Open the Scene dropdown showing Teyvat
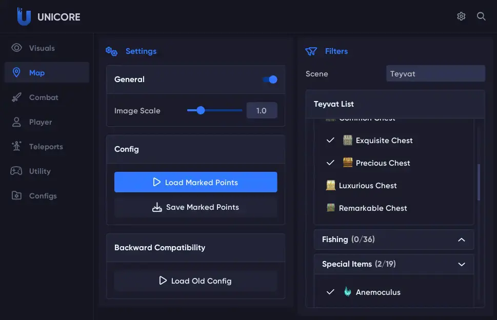The width and height of the screenshot is (497, 320). (x=435, y=73)
